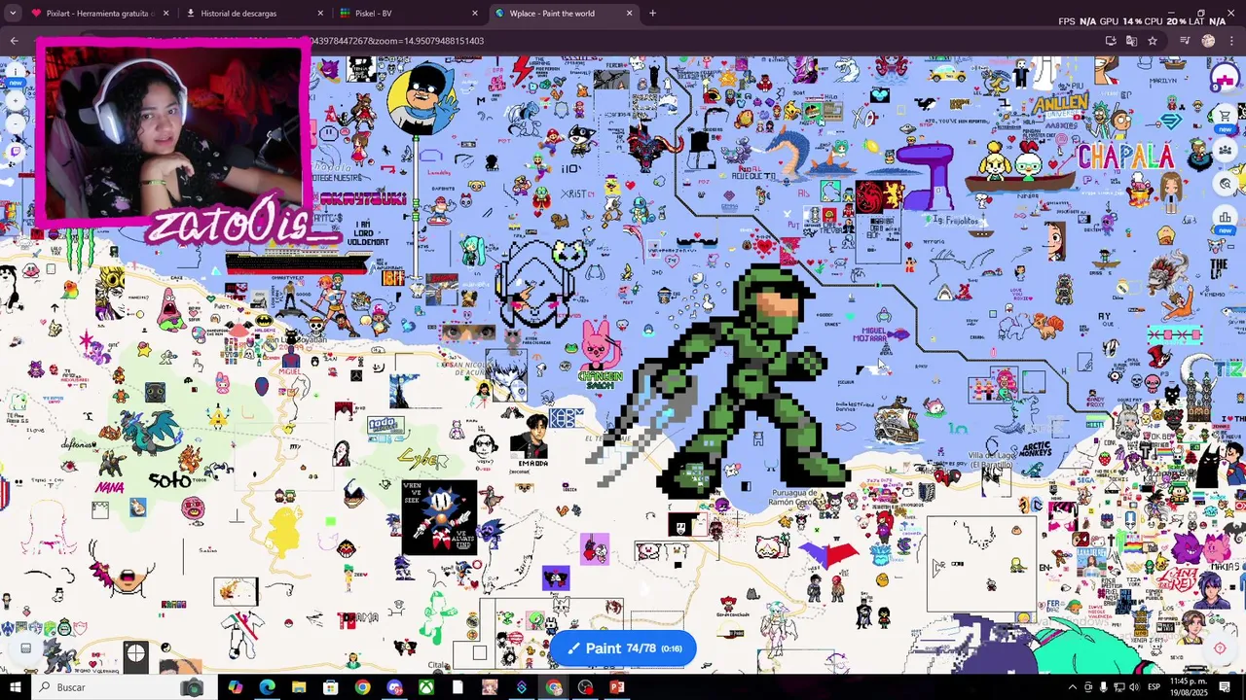
Task: Open the Wplace explore search icon
Action: 1225,183
